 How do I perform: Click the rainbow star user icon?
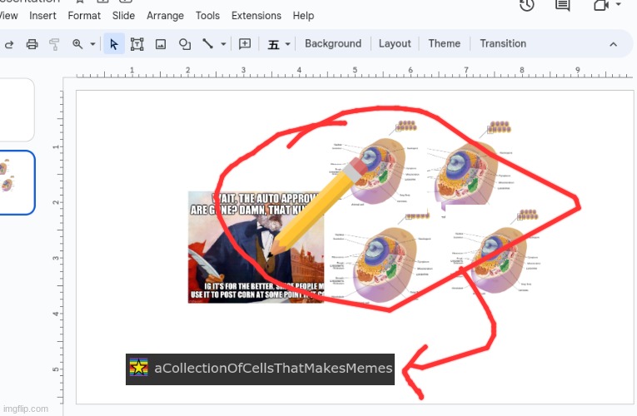[x=138, y=368]
